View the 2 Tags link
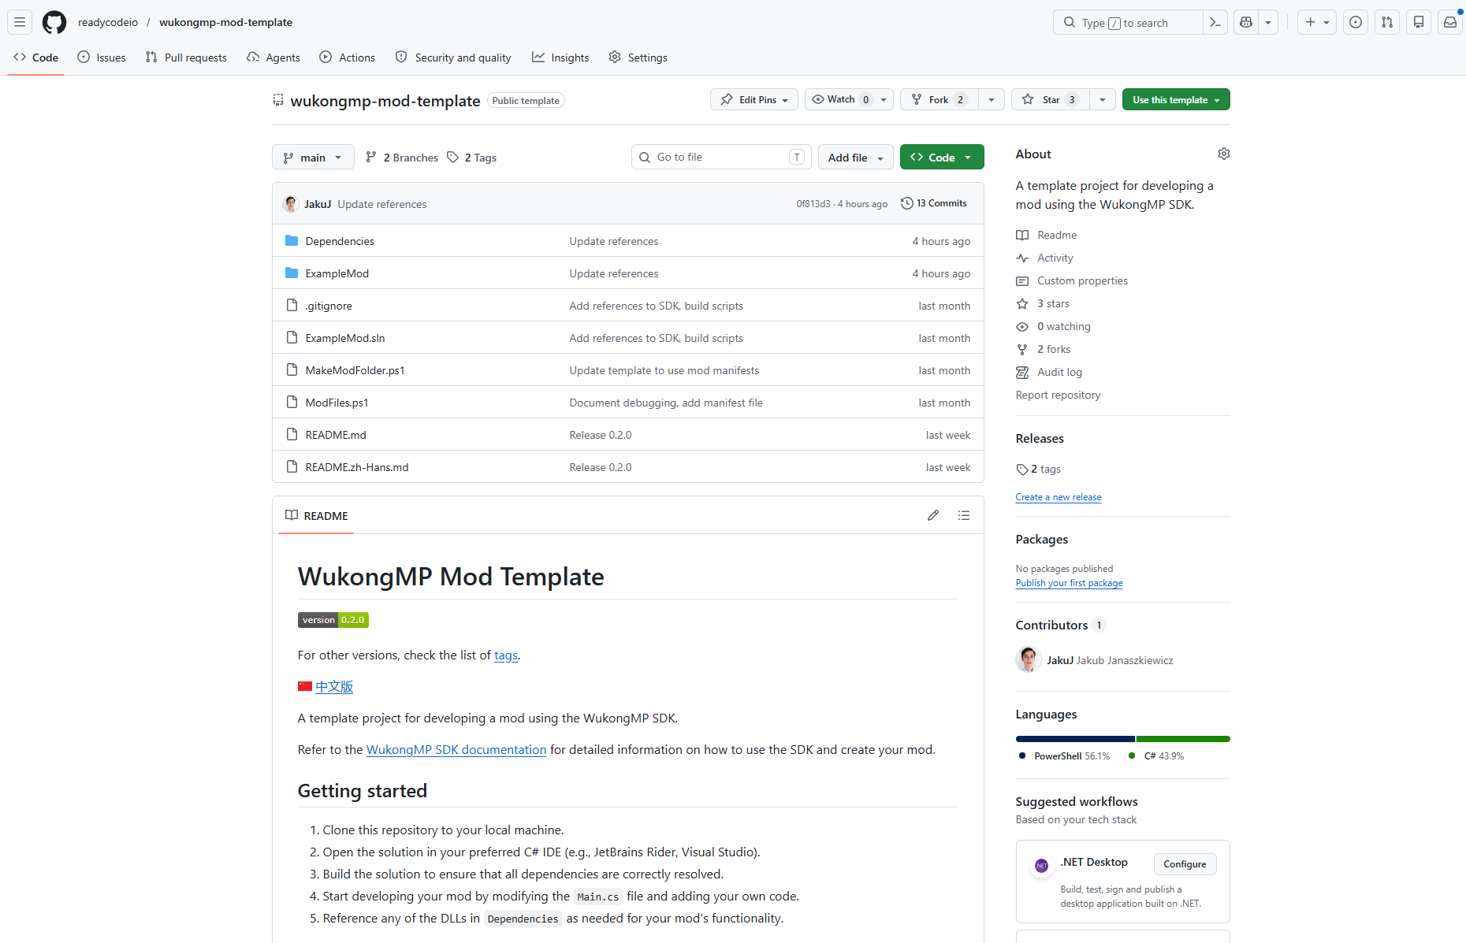 [x=471, y=157]
